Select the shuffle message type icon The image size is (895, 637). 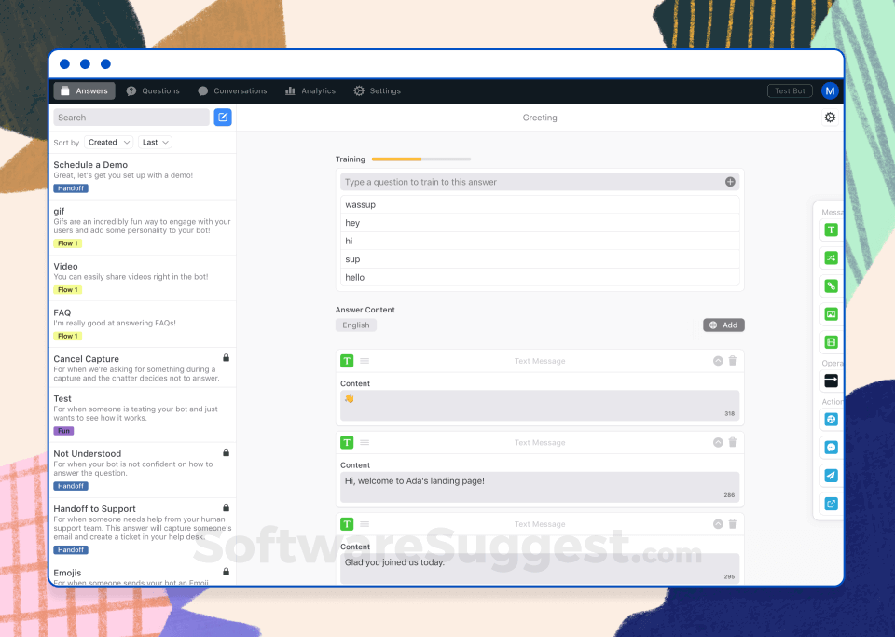[x=831, y=257]
